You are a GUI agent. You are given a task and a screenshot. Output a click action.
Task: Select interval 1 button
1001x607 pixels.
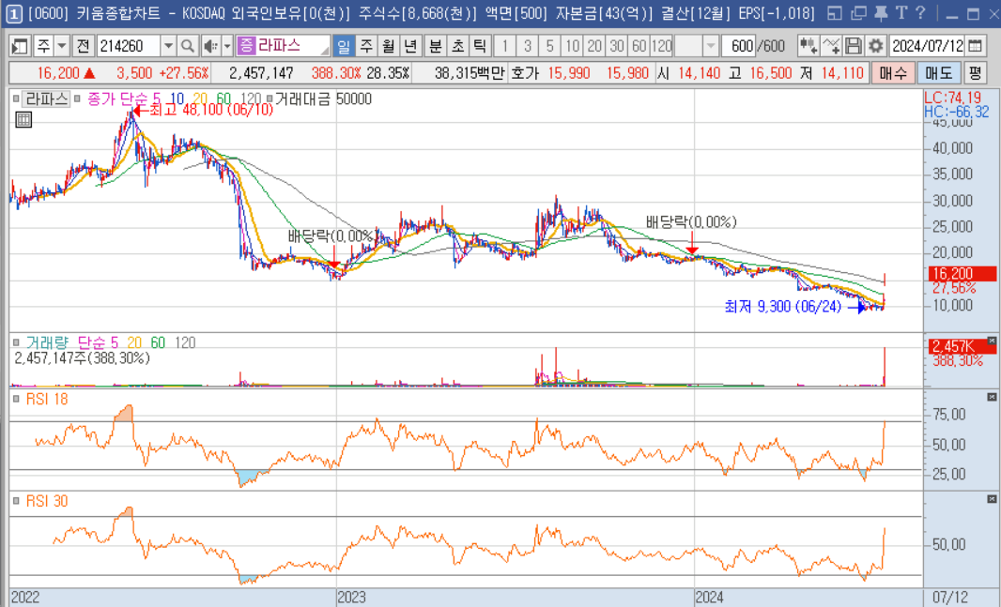(505, 46)
